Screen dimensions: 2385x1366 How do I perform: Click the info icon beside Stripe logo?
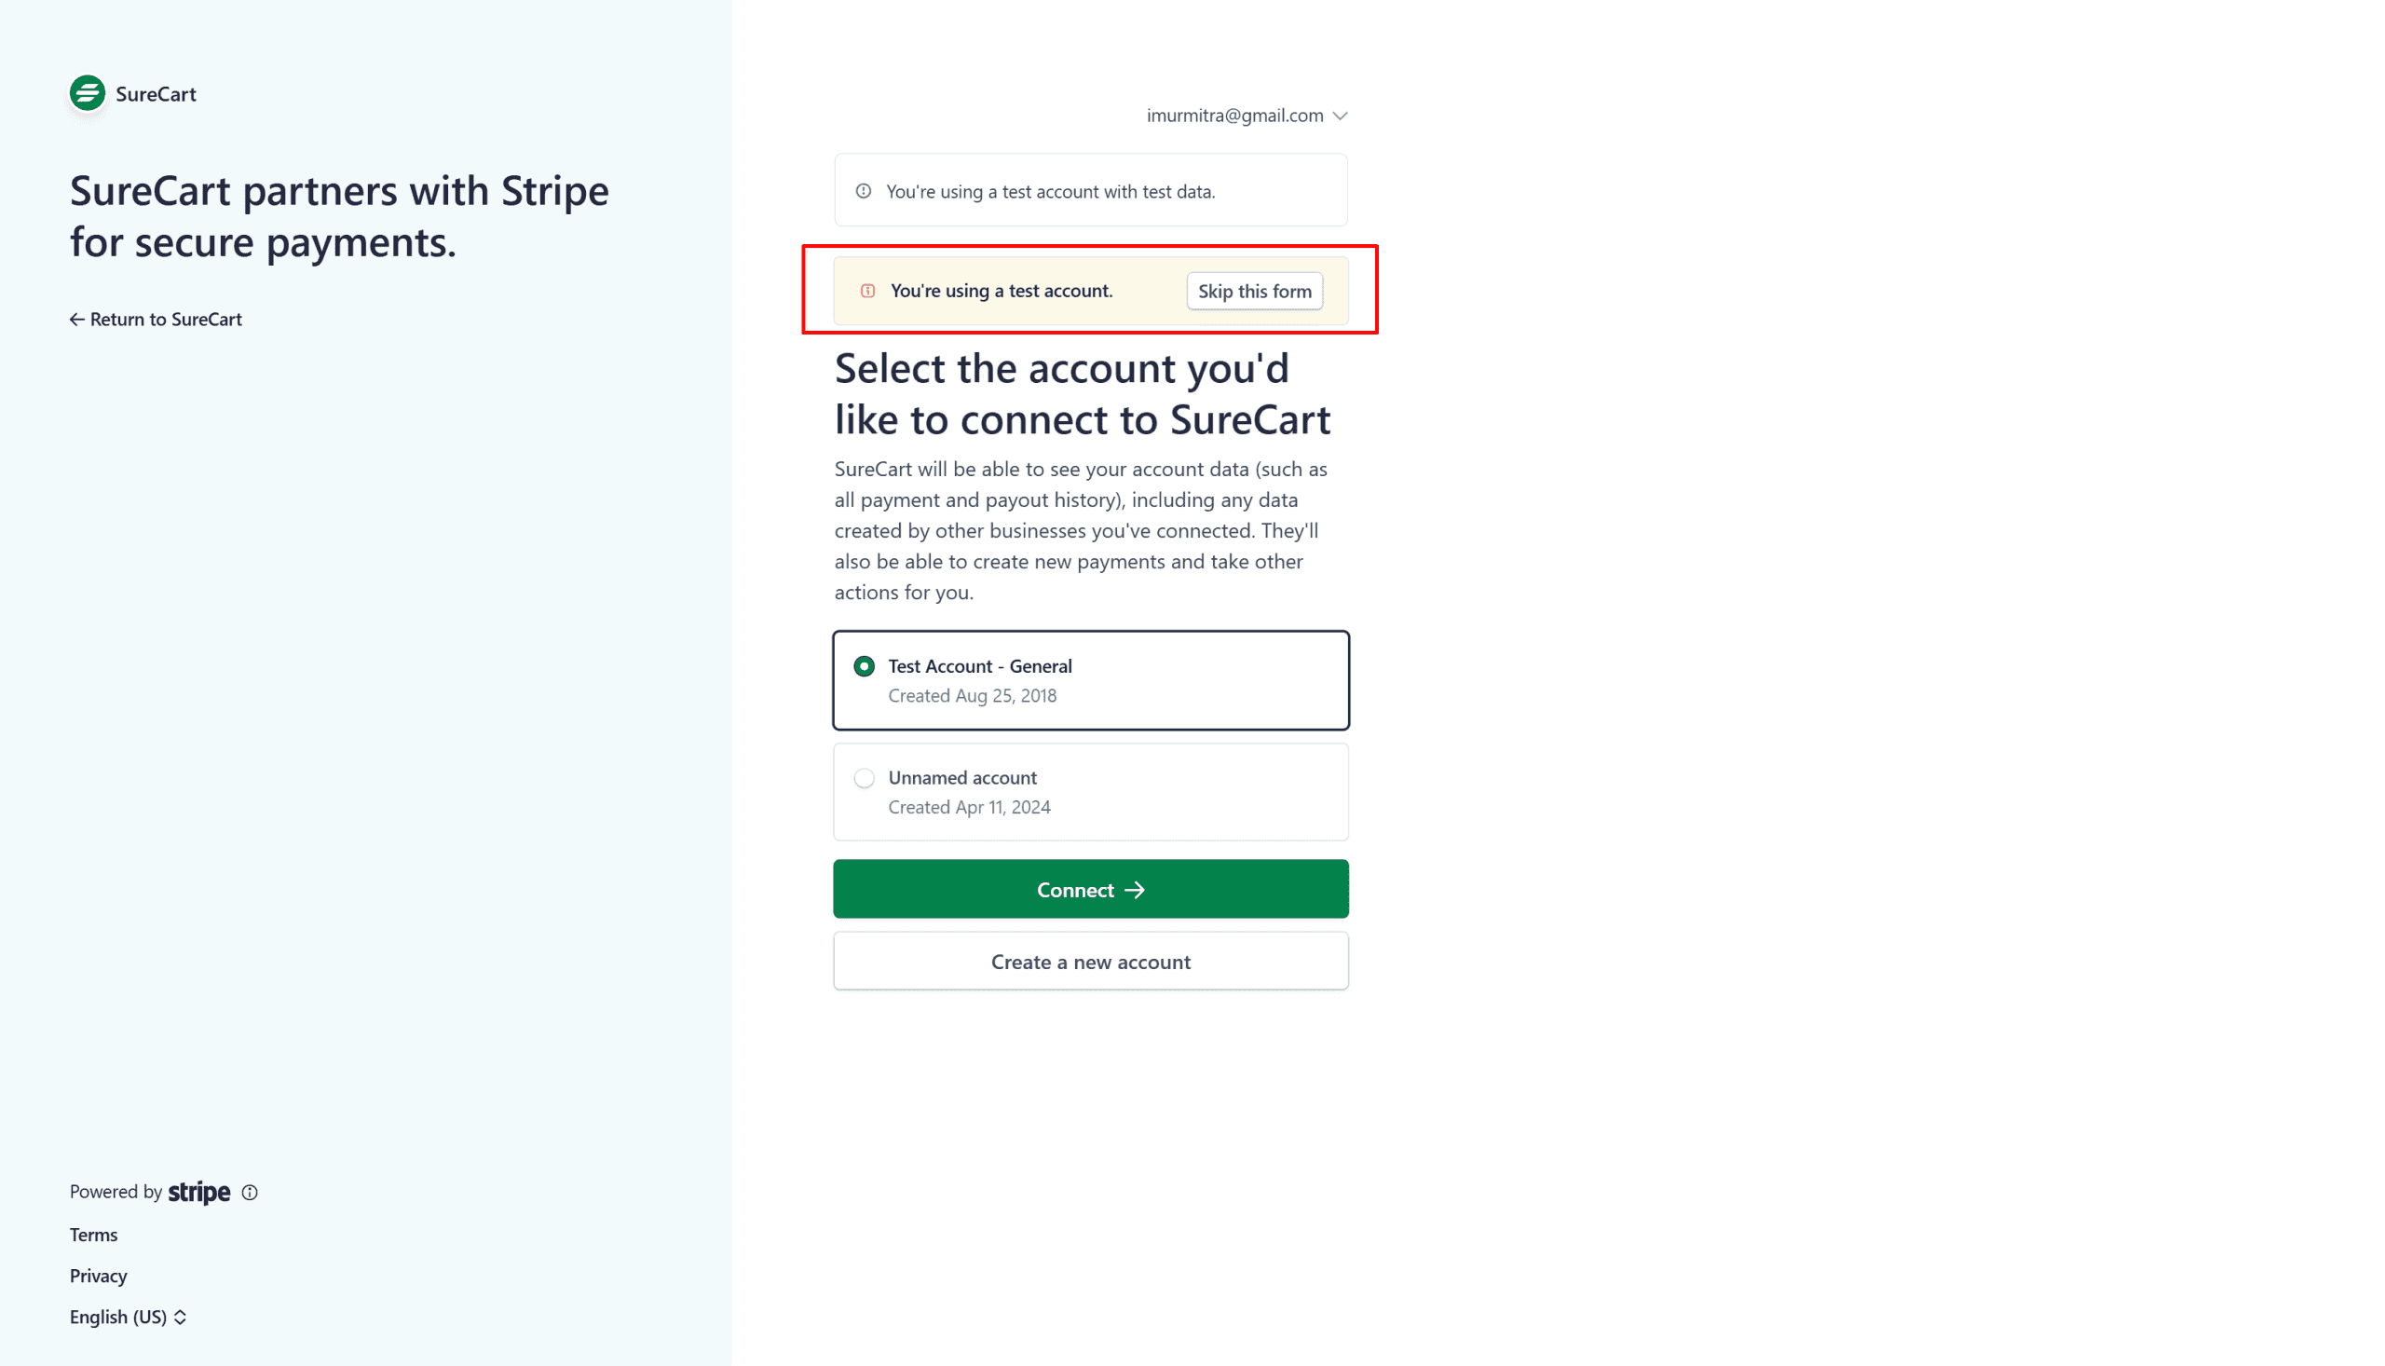point(250,1193)
